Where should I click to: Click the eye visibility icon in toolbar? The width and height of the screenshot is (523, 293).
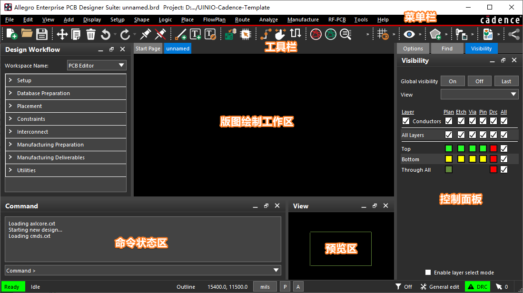[408, 34]
